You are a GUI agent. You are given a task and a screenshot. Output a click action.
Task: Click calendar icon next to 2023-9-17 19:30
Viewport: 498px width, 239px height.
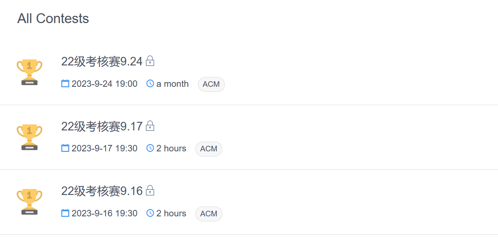pyautogui.click(x=65, y=148)
